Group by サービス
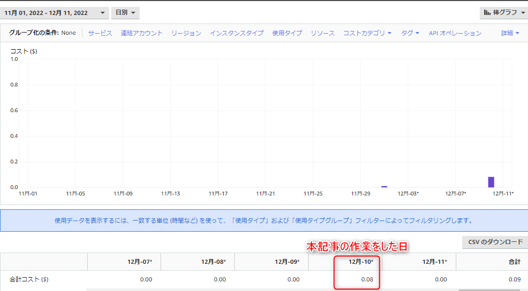The height and width of the screenshot is (291, 528). pos(100,33)
